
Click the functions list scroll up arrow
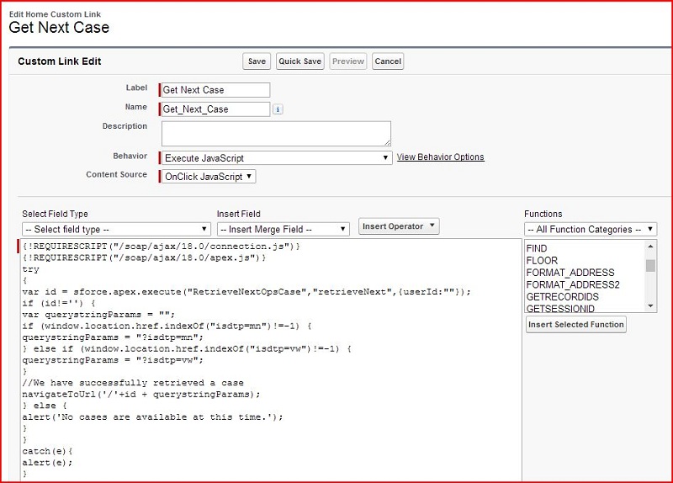coord(650,247)
